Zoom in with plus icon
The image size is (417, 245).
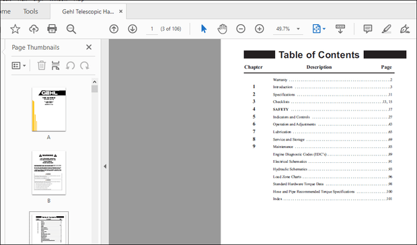[x=260, y=29]
